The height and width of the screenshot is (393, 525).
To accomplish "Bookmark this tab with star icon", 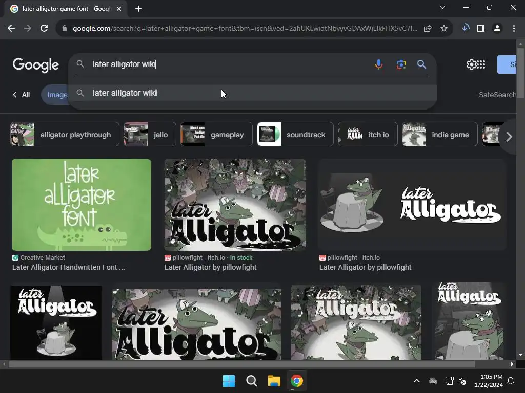I will point(444,29).
